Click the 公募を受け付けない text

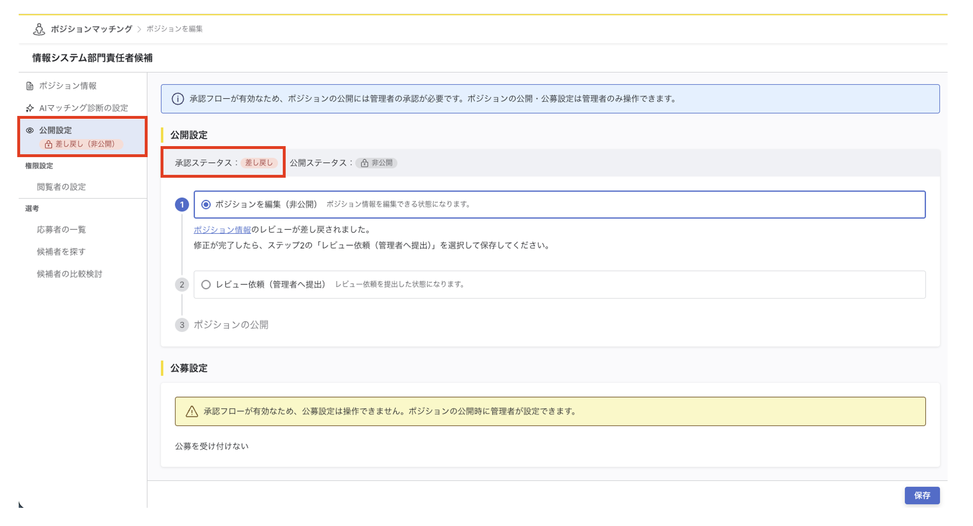click(x=212, y=446)
